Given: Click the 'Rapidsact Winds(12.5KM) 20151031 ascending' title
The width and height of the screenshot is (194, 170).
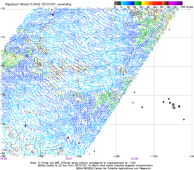Looking at the screenshot, I should point(38,4).
